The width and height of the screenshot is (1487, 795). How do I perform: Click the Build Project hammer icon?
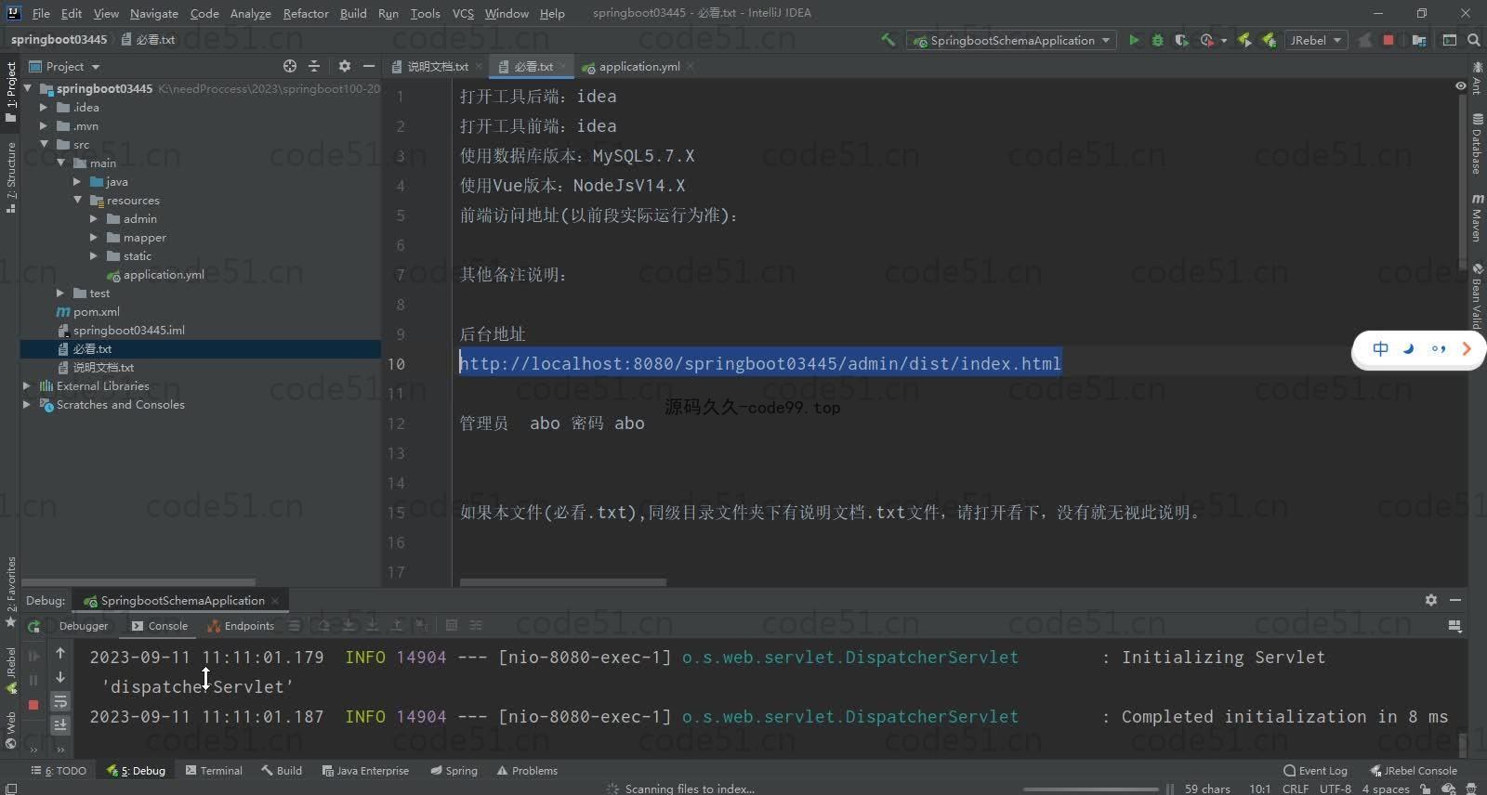(x=888, y=40)
